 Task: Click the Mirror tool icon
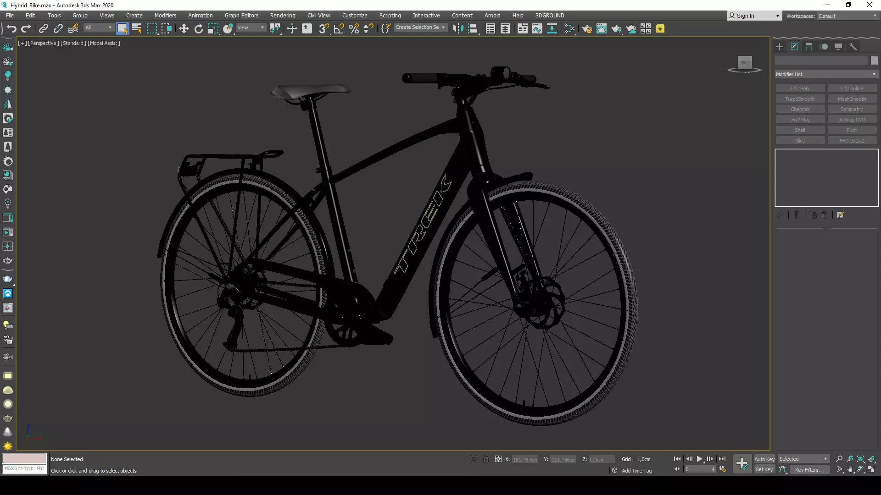[458, 29]
